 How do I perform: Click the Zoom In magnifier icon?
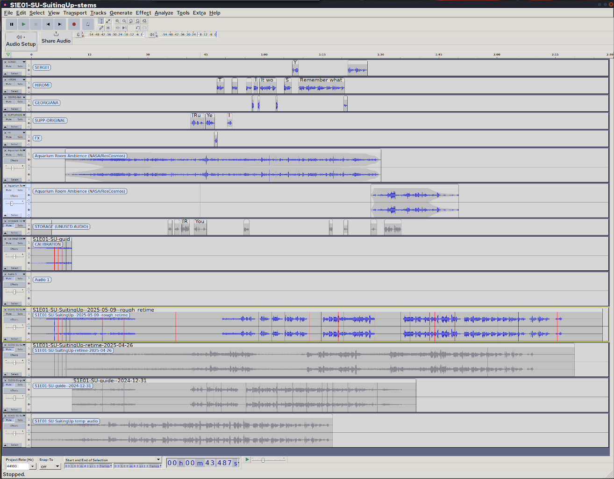[x=117, y=21]
